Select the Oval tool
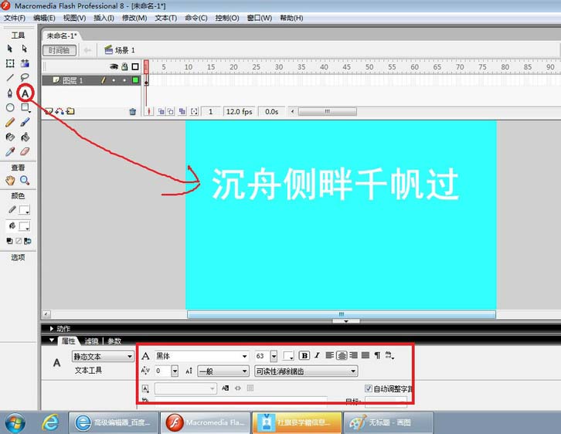Image resolution: width=561 pixels, height=434 pixels. (x=10, y=107)
